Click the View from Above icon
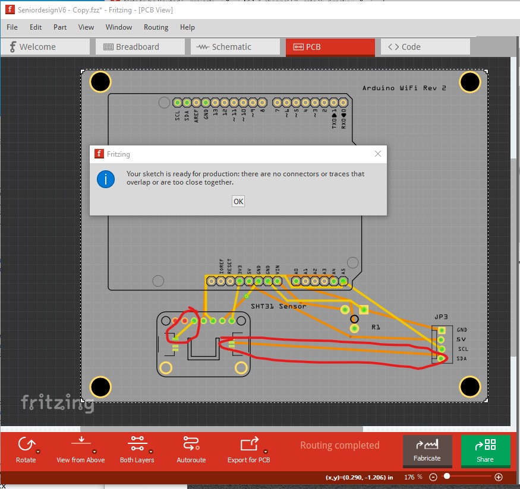 81,441
